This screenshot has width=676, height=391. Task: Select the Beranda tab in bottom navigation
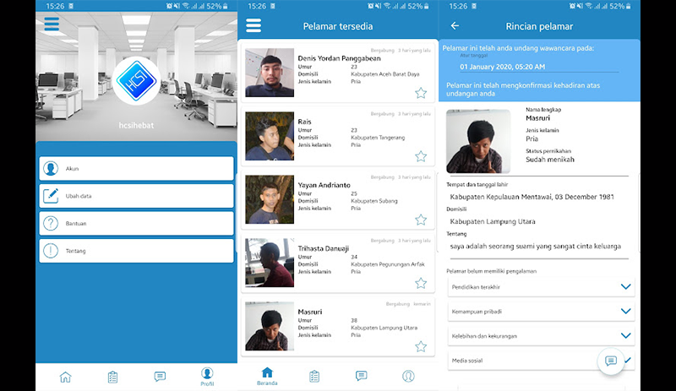click(267, 376)
